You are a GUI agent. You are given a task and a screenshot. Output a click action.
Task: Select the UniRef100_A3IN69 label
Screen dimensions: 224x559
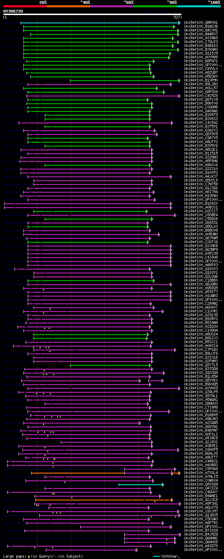click(x=201, y=38)
